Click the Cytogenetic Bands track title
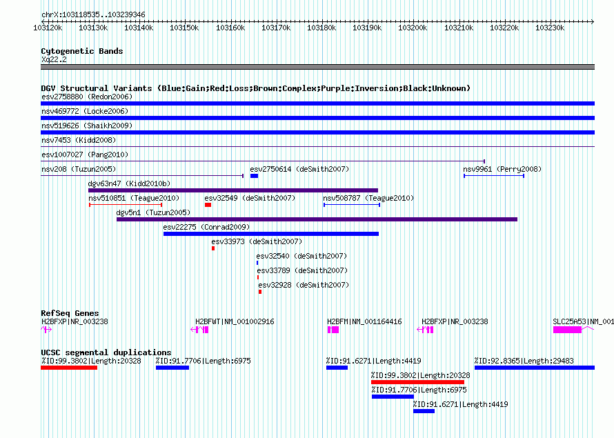The width and height of the screenshot is (614, 438). pyautogui.click(x=82, y=51)
